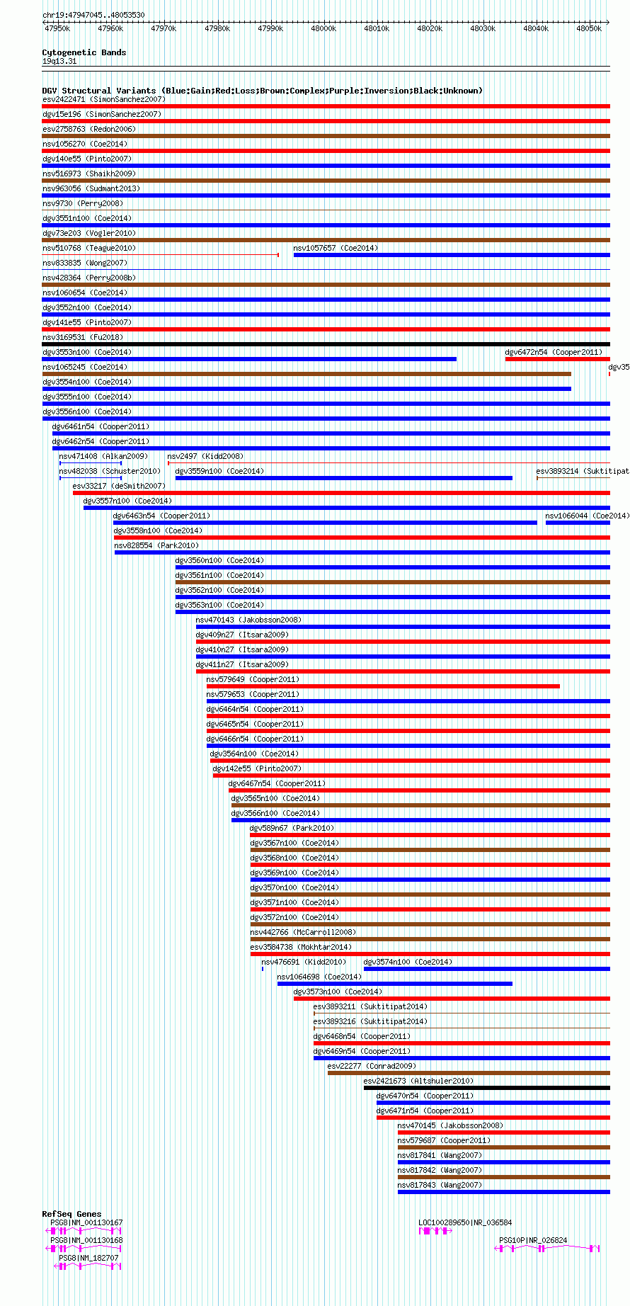
Task: Select the dgv15e196 (SimonSanchez2007) label
Action: coord(102,114)
